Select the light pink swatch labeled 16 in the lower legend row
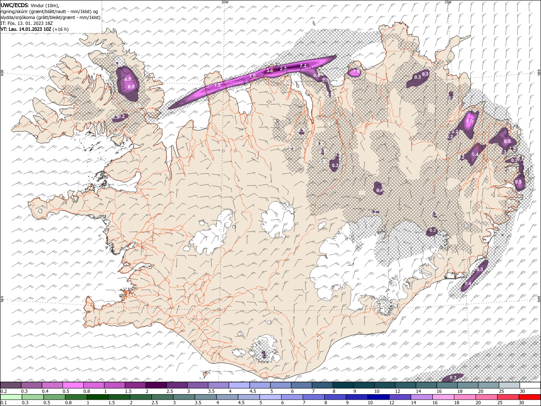Image resolution: width=541 pixels, height=406 pixels. (x=443, y=397)
